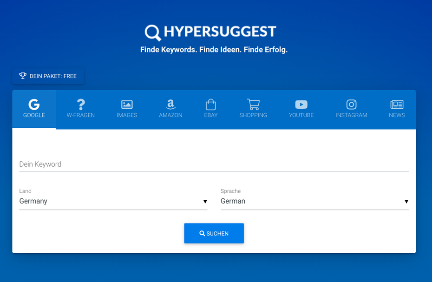Click the Finde Keywords tagline text

[x=214, y=50]
